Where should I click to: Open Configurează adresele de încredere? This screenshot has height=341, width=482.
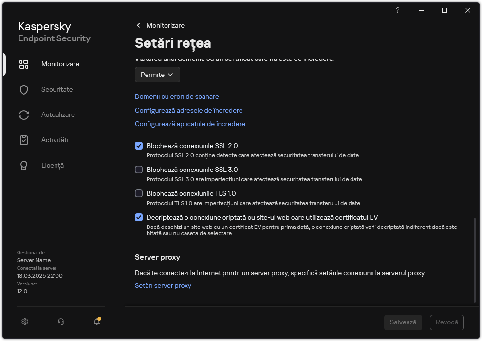[x=188, y=110]
